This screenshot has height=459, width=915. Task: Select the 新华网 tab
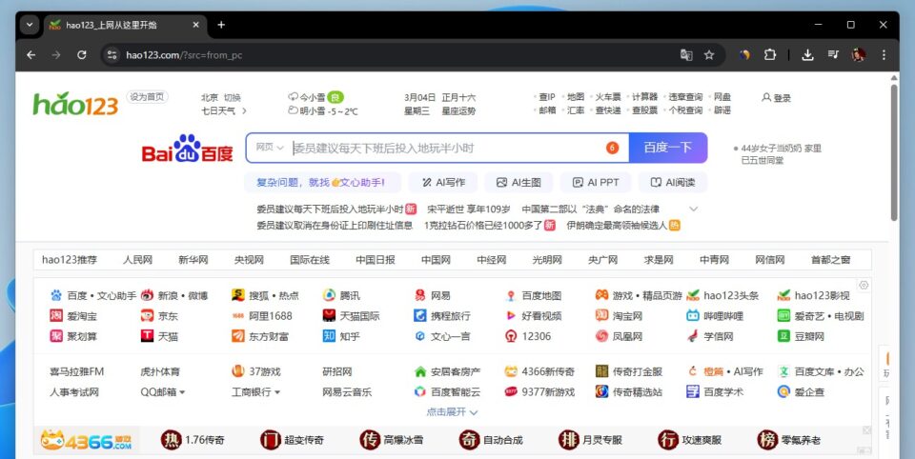click(x=193, y=260)
